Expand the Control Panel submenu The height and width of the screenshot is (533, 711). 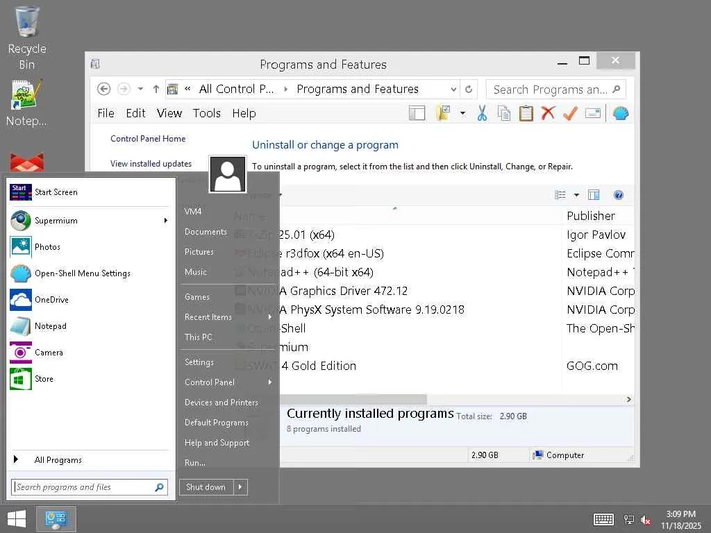coord(270,382)
